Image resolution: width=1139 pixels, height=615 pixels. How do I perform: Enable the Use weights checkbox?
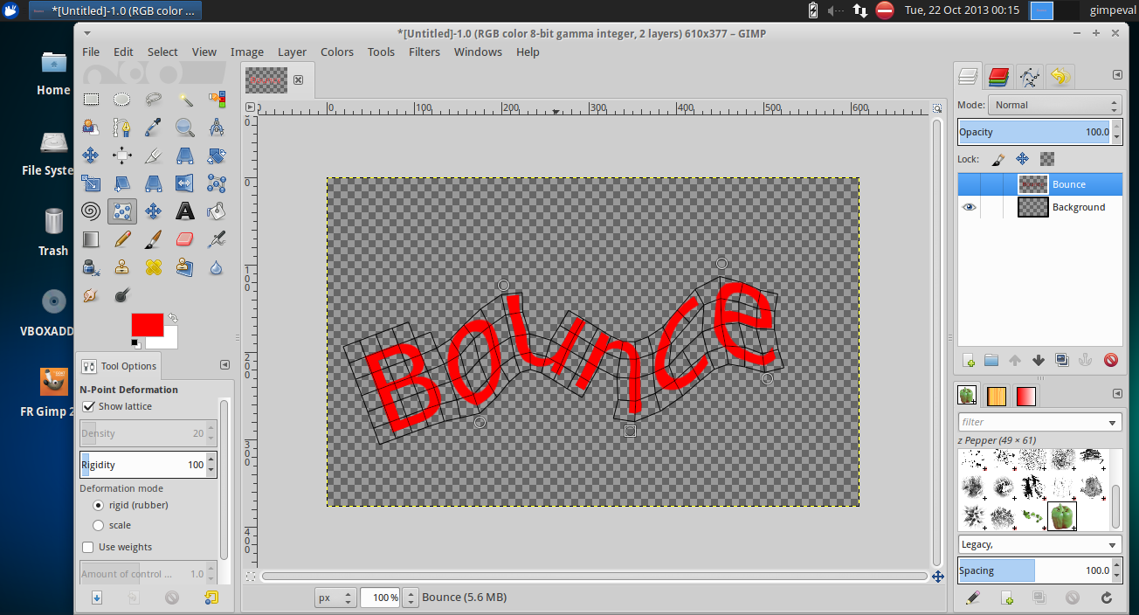88,547
